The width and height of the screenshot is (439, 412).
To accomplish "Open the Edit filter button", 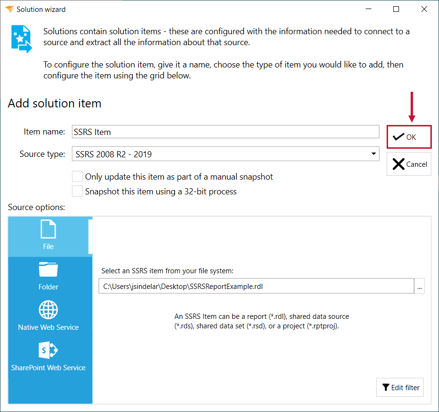I will click(400, 387).
